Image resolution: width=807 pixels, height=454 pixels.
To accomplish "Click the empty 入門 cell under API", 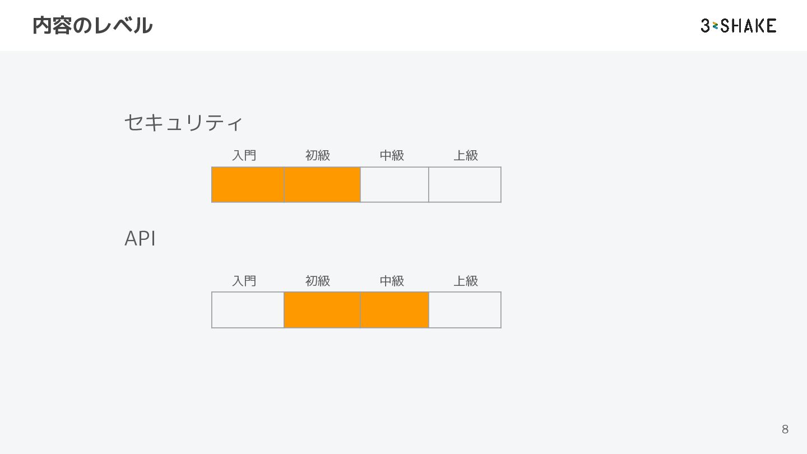I will click(x=248, y=310).
